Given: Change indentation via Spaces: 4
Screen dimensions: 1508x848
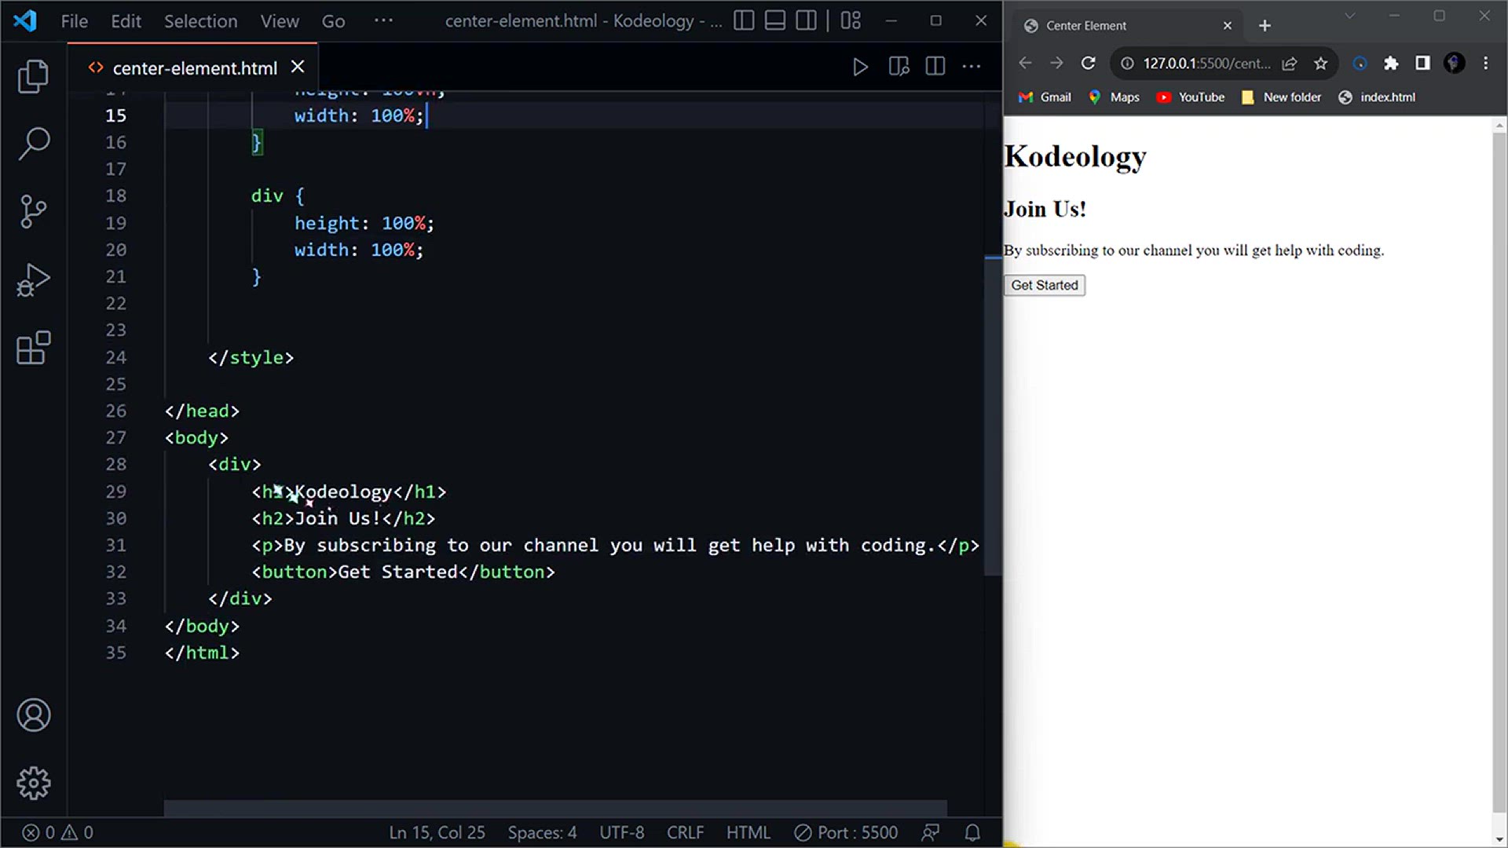Looking at the screenshot, I should tap(542, 832).
